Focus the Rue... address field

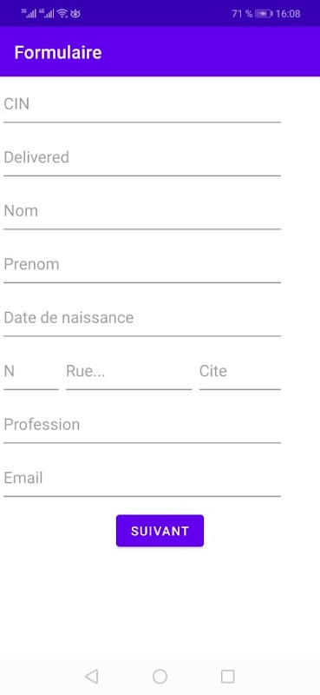pyautogui.click(x=129, y=372)
